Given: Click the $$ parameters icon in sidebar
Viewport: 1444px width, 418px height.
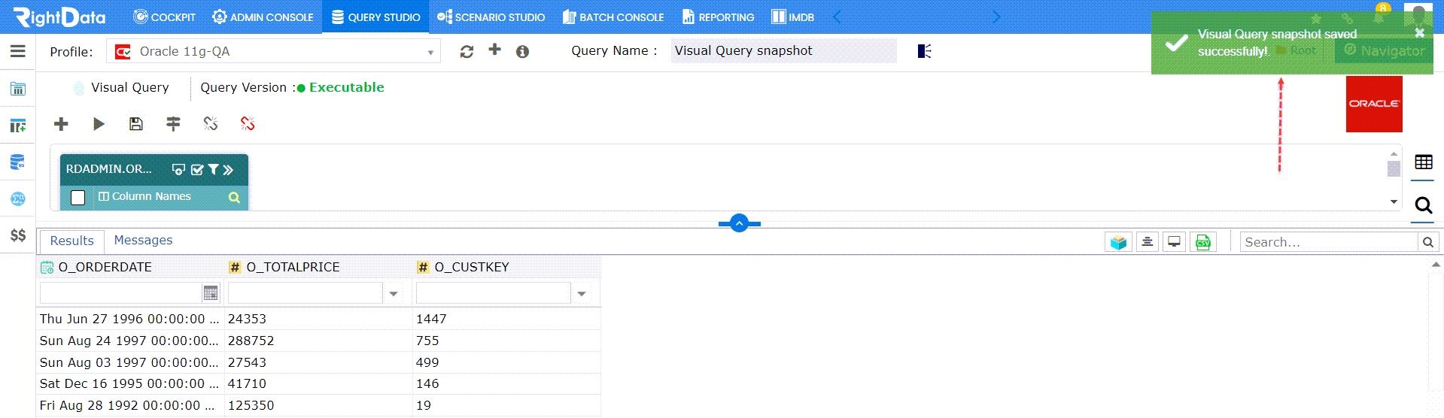Looking at the screenshot, I should pos(18,235).
